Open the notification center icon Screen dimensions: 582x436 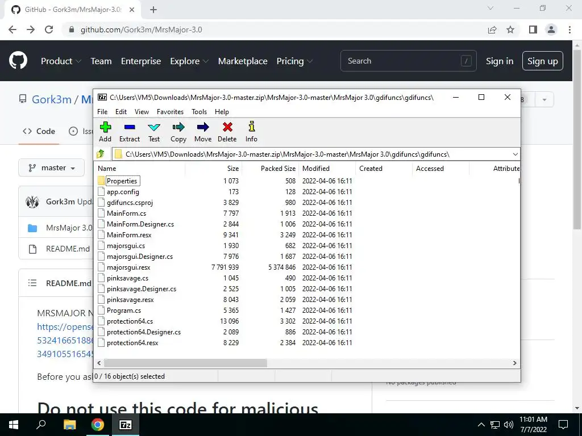click(563, 425)
